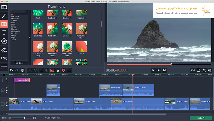Select the Journey title clip
The image size is (214, 121).
click(x=22, y=80)
